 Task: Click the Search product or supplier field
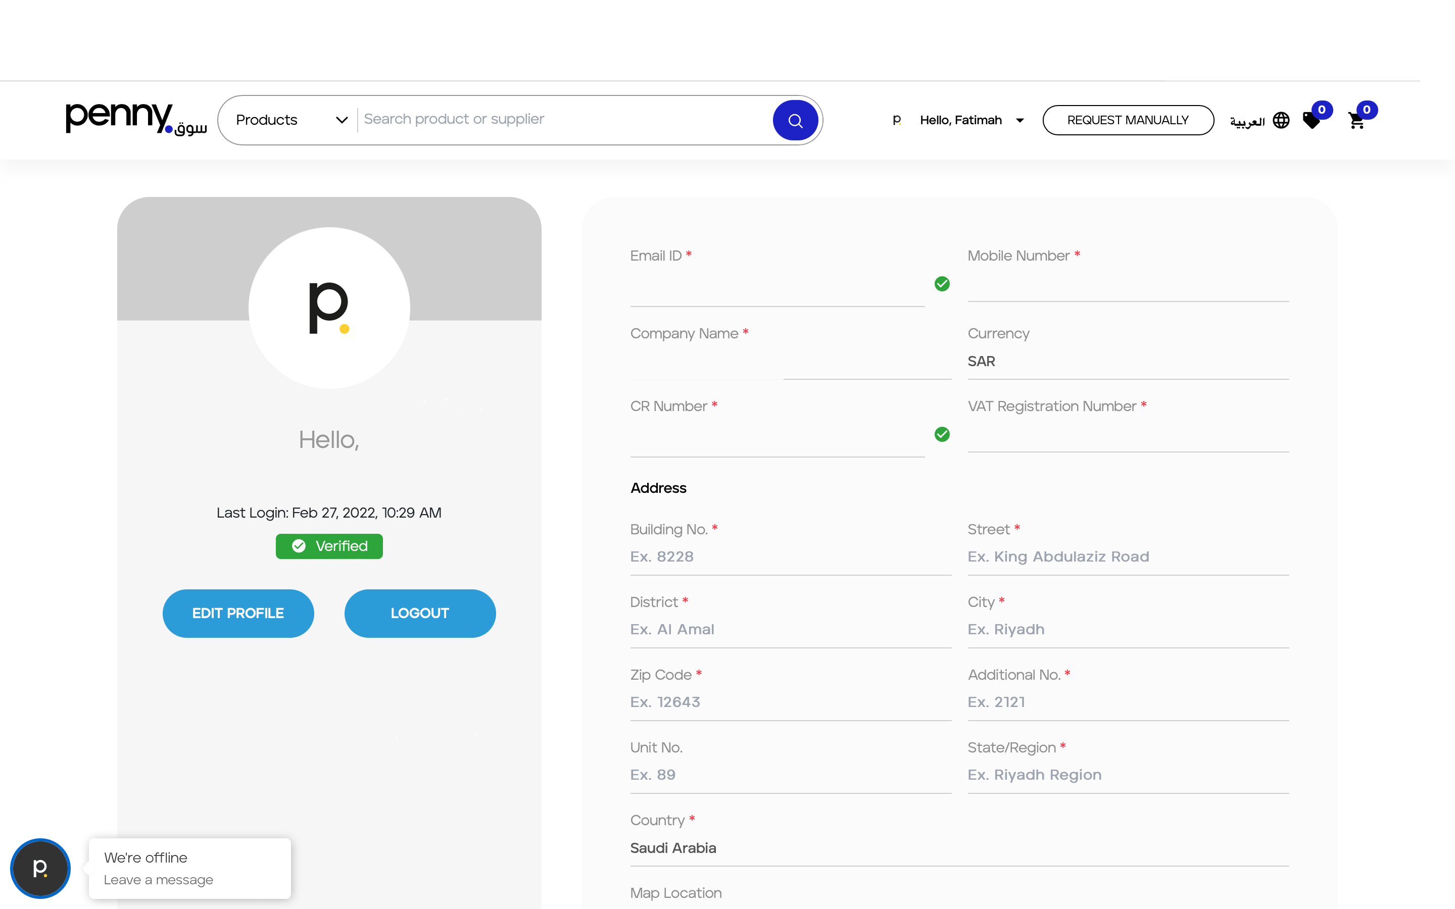(x=565, y=119)
